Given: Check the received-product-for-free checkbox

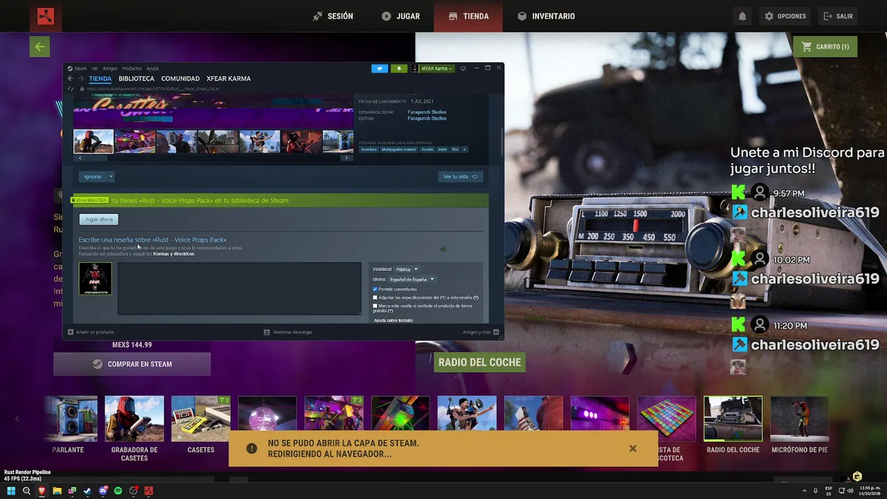Looking at the screenshot, I should (375, 306).
